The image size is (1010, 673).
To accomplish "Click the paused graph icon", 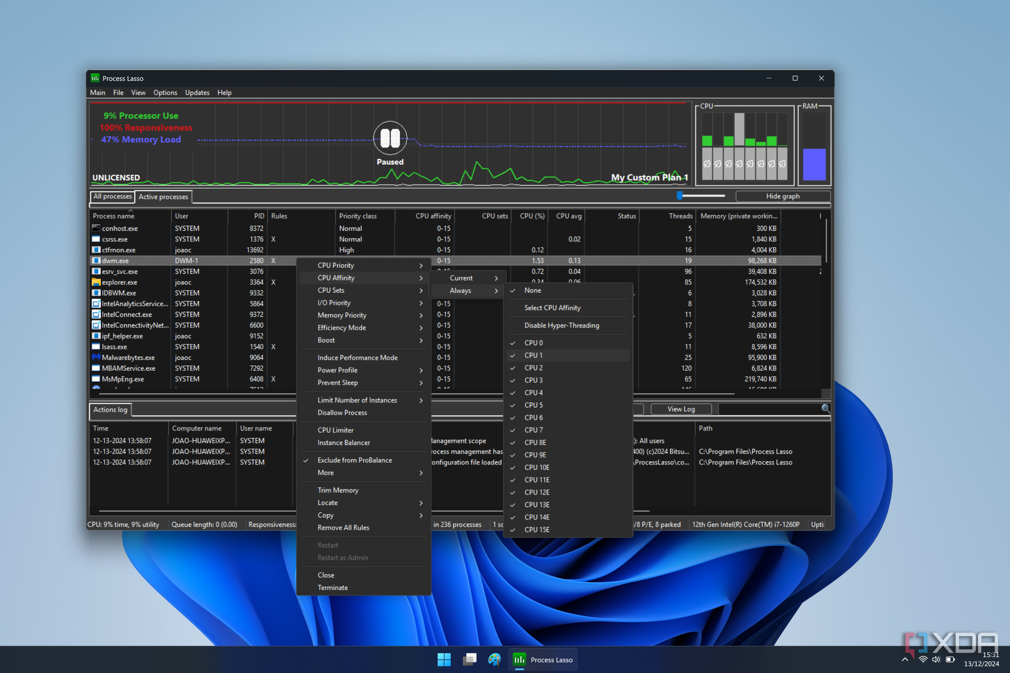I will [x=390, y=138].
